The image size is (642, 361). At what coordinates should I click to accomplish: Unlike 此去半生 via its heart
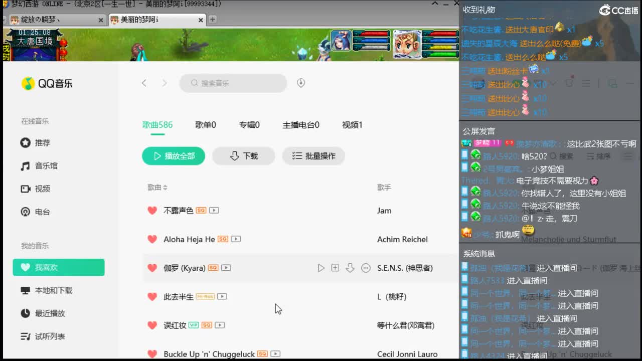pos(152,296)
